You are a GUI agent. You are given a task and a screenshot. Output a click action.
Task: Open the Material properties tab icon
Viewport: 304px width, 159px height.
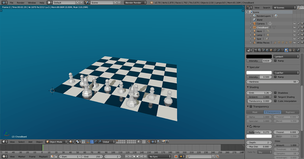click(286, 50)
